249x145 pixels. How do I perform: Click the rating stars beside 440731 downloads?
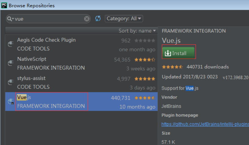172,67
